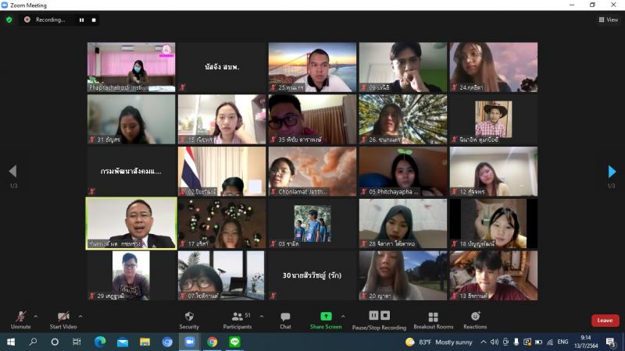625x351 pixels.
Task: Select the tile labeled 30 นายสิรวิชญ์ (รัก)
Action: pyautogui.click(x=312, y=275)
